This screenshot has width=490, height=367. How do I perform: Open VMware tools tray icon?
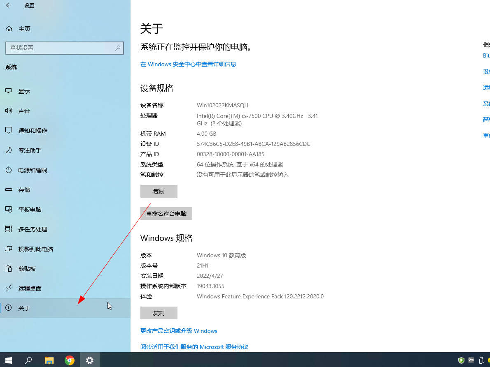coord(471,360)
